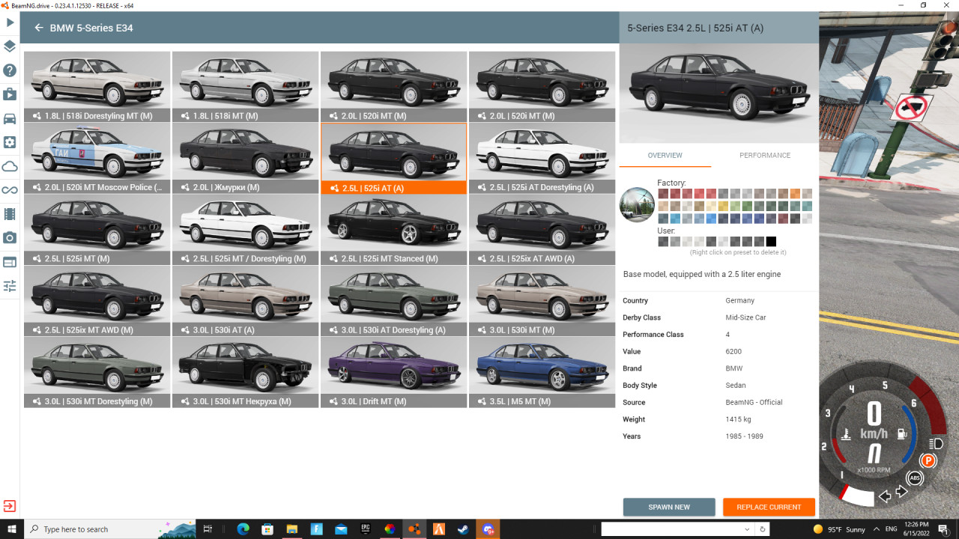This screenshot has width=959, height=539.
Task: Select the blue 3.5L M5 MT car
Action: [542, 372]
